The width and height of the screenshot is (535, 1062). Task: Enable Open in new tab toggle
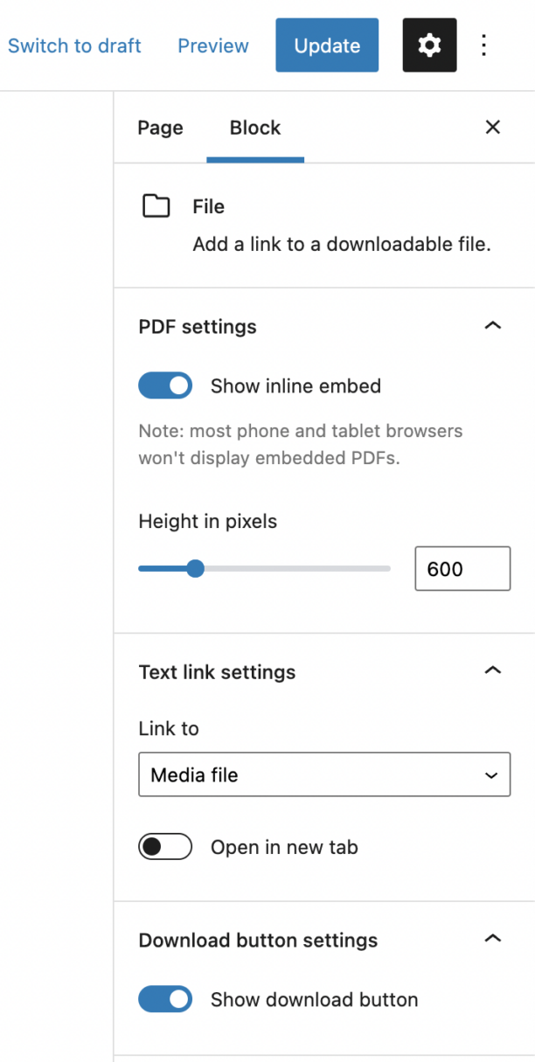[x=165, y=847]
